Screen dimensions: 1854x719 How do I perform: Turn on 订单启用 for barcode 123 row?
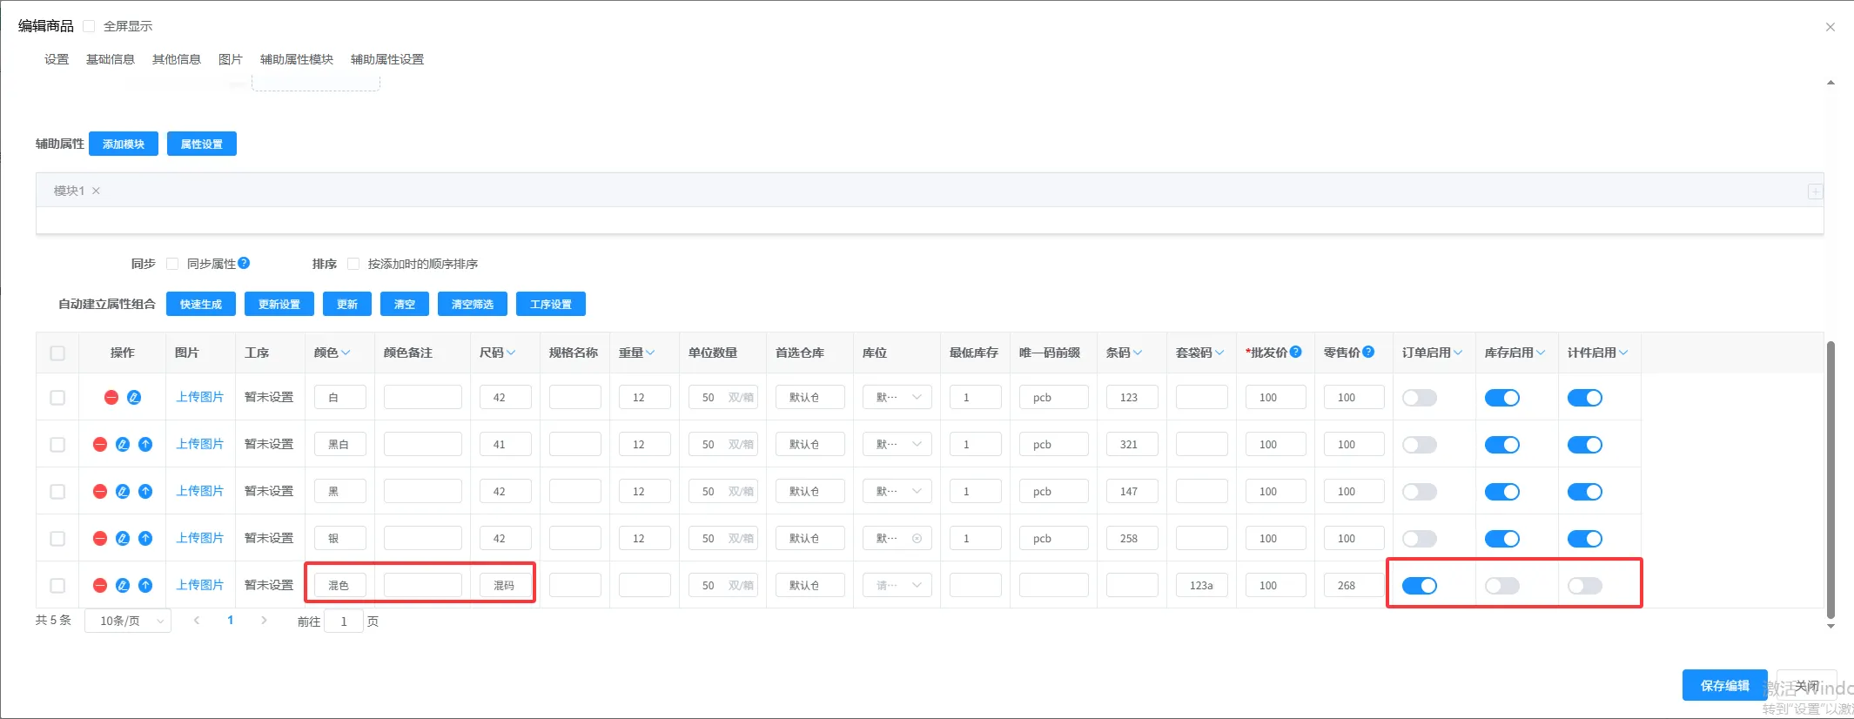tap(1420, 398)
